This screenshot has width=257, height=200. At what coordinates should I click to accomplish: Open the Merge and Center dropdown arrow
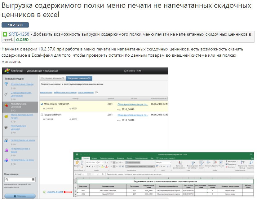click(x=154, y=167)
